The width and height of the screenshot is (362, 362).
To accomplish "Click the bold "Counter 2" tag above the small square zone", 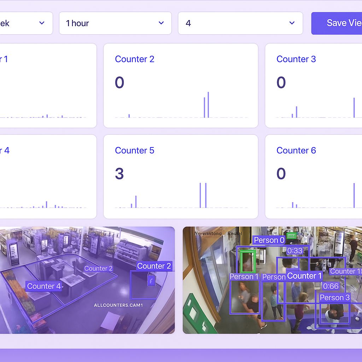I will [154, 266].
